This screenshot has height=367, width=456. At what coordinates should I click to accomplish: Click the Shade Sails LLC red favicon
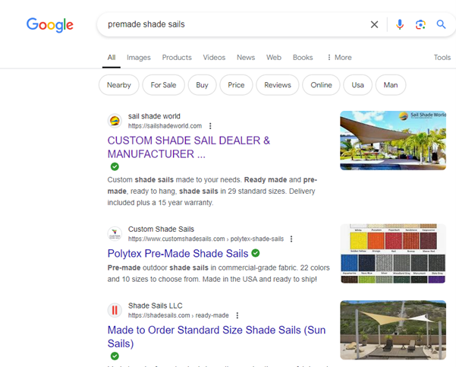(x=115, y=310)
